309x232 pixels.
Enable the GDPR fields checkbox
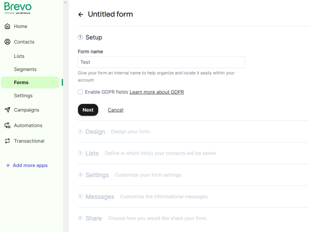coord(80,92)
